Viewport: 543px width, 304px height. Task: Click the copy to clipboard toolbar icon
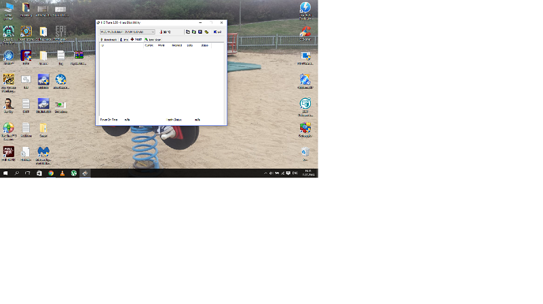[x=188, y=32]
